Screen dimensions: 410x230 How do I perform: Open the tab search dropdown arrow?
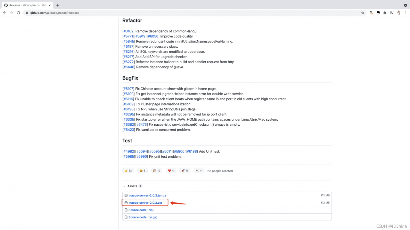406,5
